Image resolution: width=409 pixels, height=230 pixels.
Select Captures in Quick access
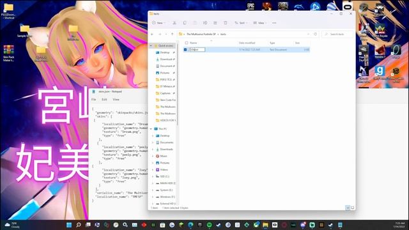[166, 93]
